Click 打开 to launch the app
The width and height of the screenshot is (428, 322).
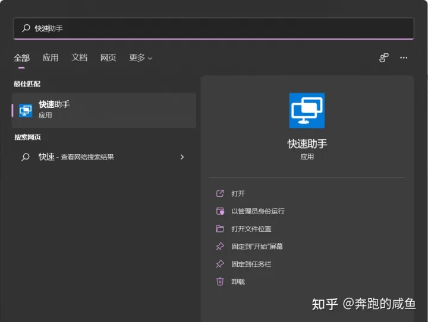[x=238, y=193]
